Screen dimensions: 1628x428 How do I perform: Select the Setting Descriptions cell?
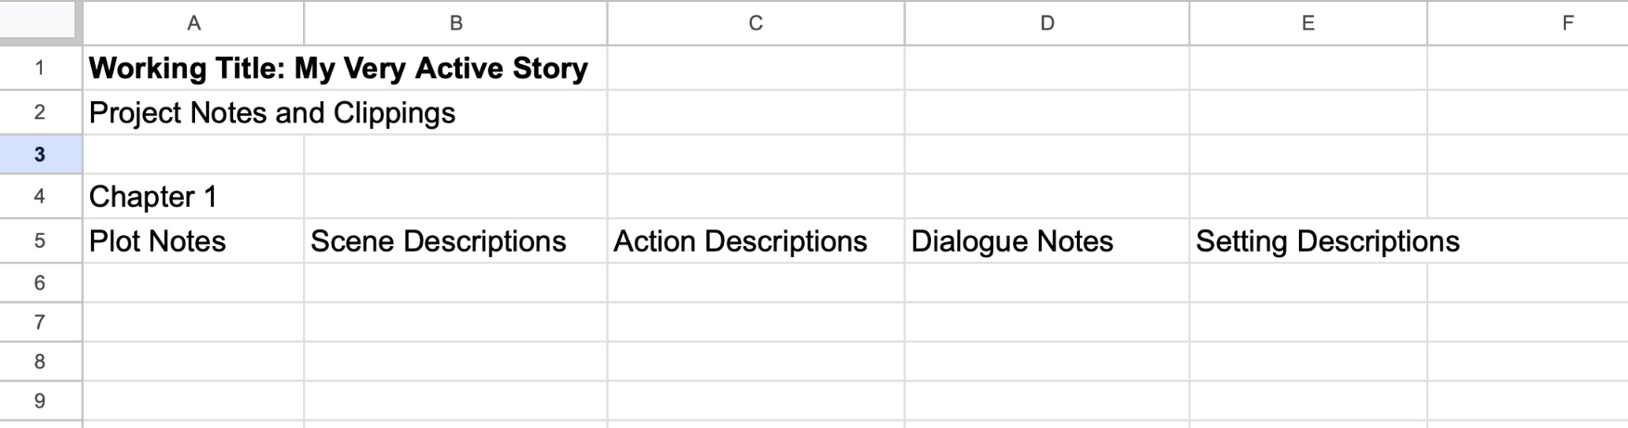1307,241
